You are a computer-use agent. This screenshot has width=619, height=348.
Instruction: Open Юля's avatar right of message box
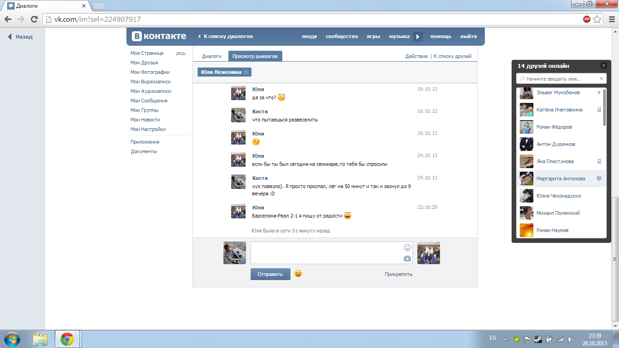(429, 253)
